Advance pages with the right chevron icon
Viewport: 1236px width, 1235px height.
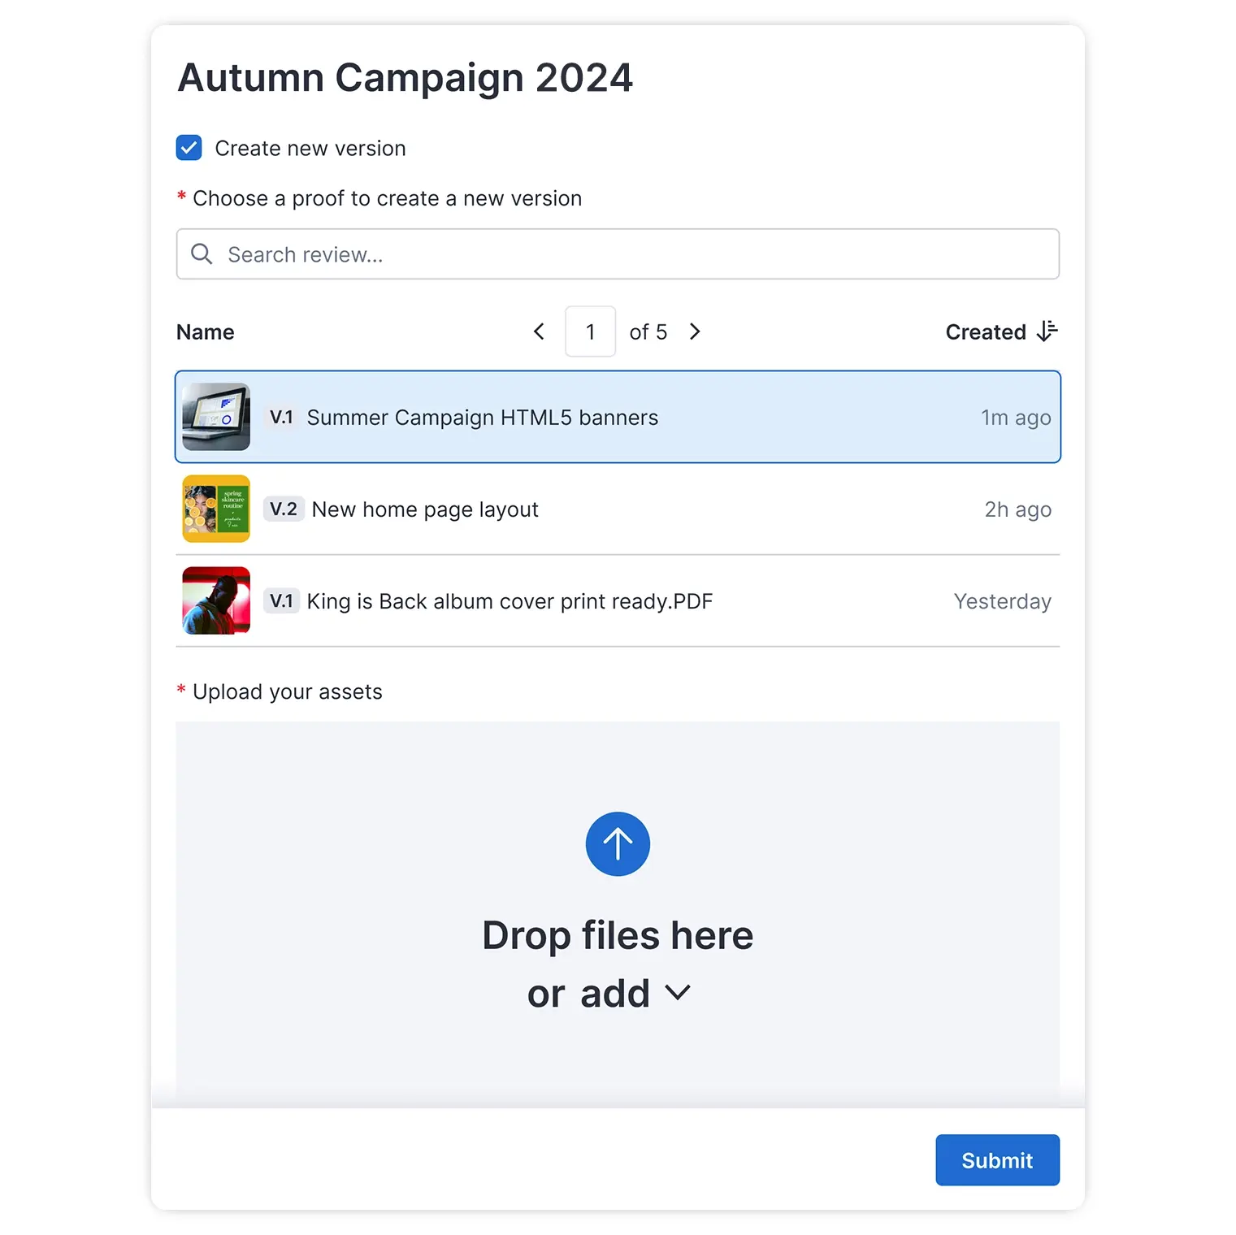pos(695,331)
